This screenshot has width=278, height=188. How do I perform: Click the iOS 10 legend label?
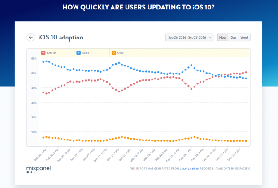(52, 53)
